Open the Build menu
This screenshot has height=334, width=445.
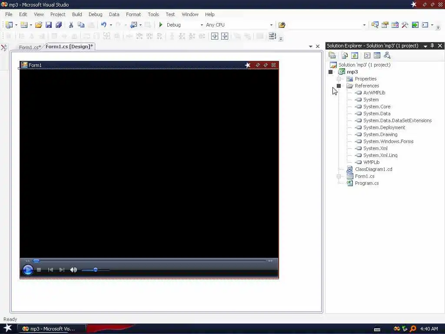[77, 14]
